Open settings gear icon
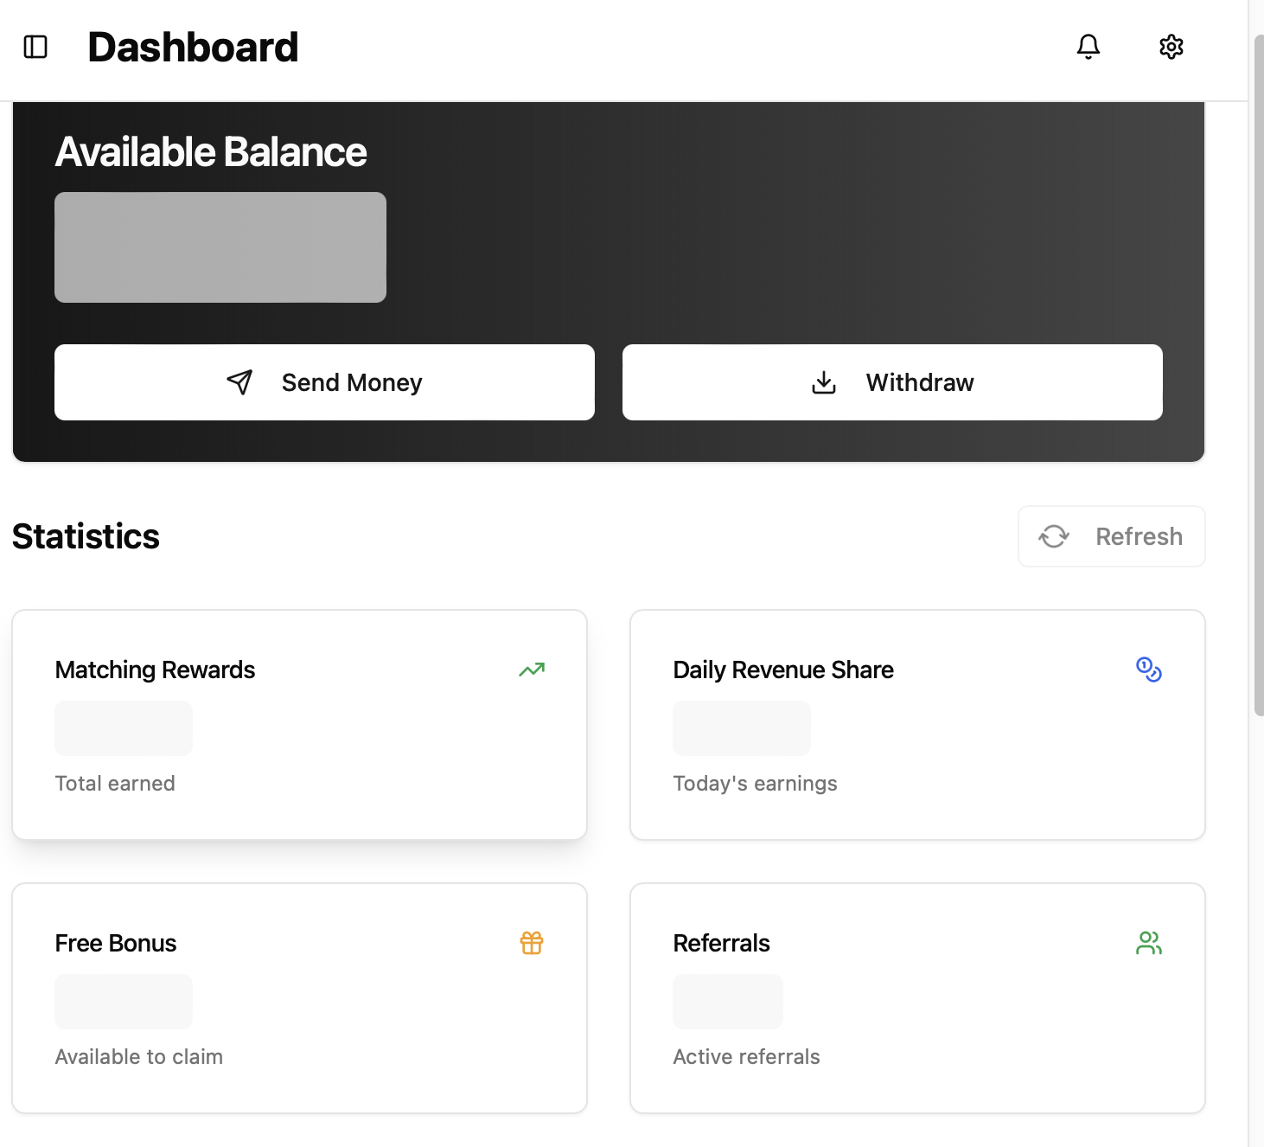 1171,47
